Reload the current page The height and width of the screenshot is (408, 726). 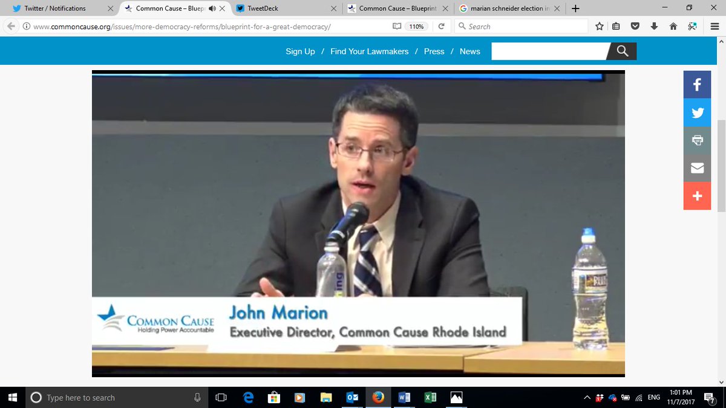click(x=441, y=27)
